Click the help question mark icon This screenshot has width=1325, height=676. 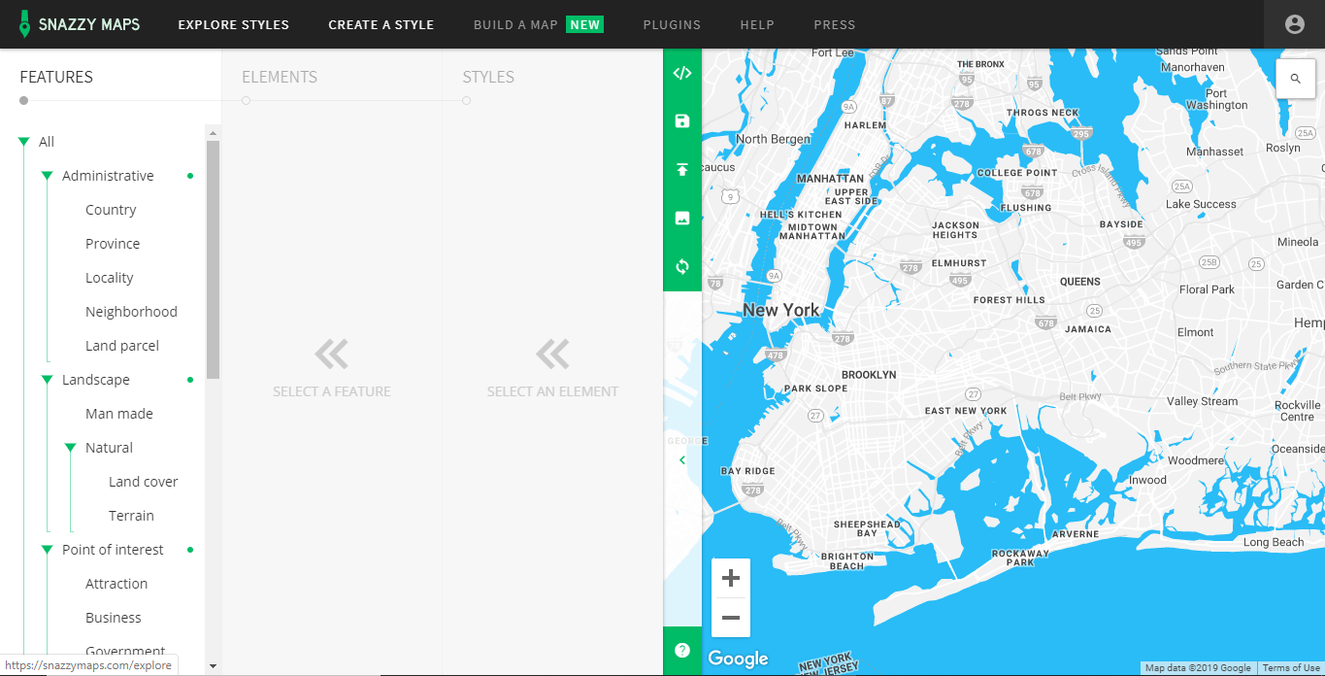[682, 651]
